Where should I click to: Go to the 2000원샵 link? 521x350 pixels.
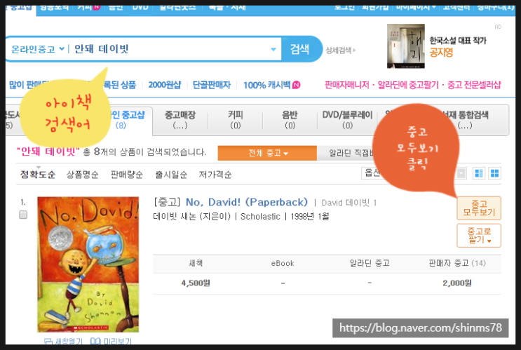tap(165, 85)
